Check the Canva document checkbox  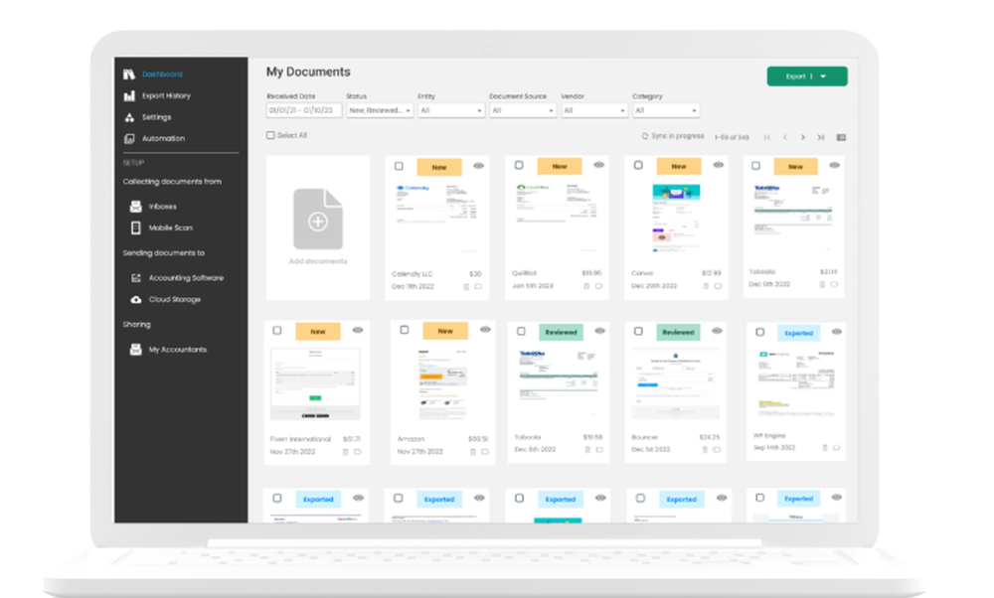pyautogui.click(x=638, y=165)
